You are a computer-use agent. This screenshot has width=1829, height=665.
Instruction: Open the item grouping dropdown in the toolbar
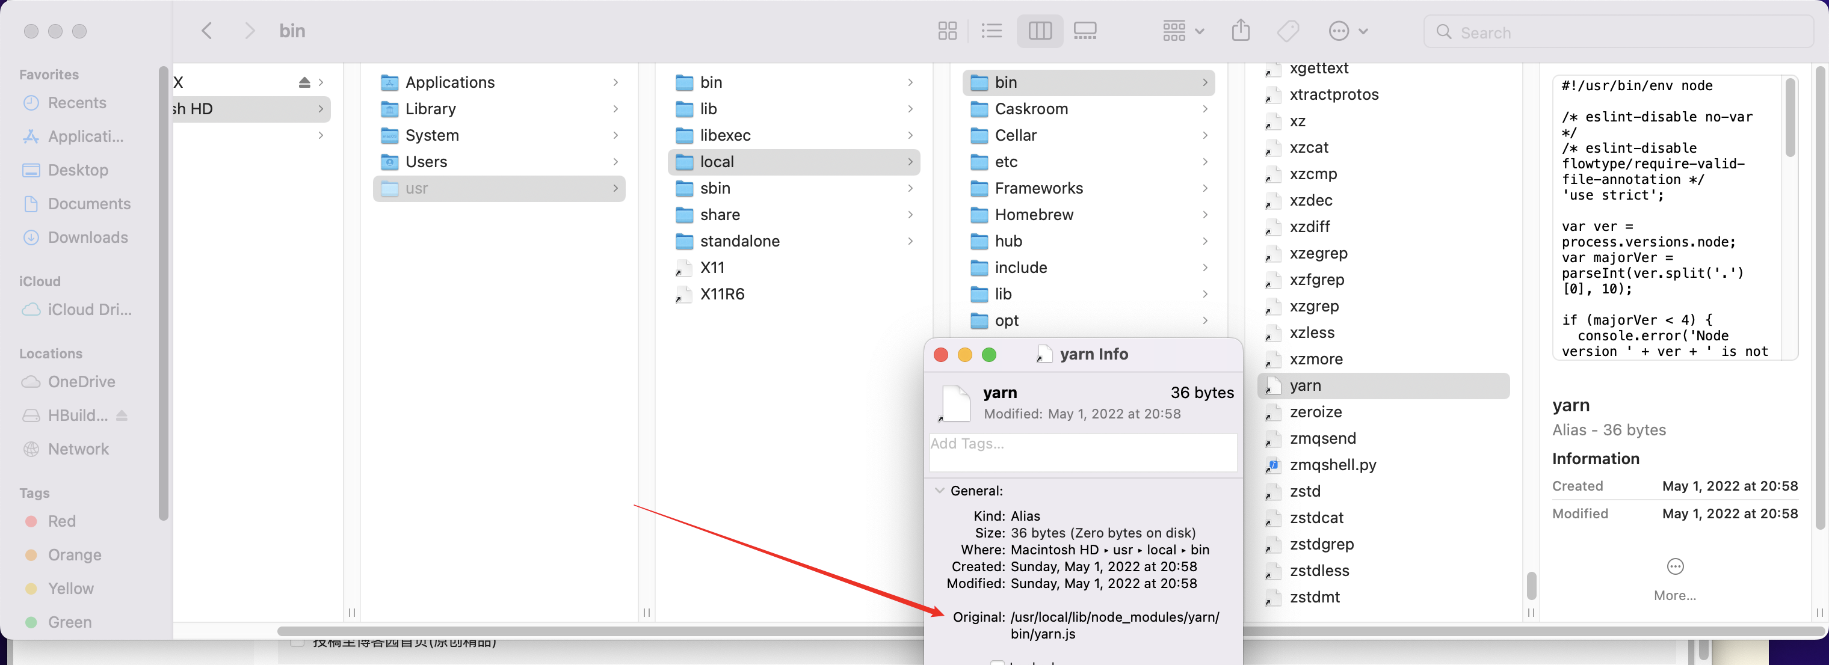point(1181,31)
